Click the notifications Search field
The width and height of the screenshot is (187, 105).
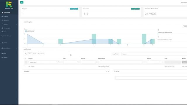(x=154, y=54)
